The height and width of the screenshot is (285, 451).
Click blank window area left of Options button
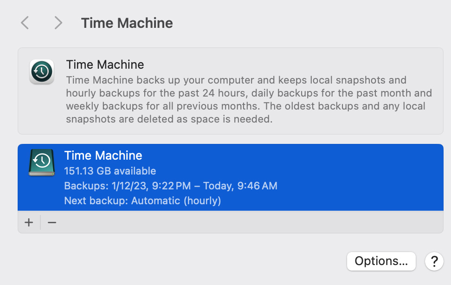pos(186,261)
